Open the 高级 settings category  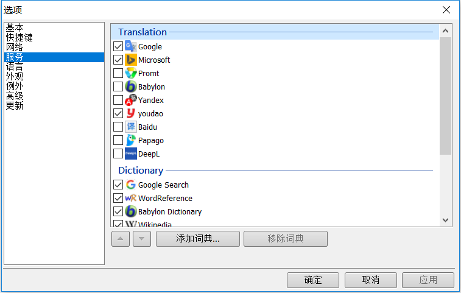[54, 96]
